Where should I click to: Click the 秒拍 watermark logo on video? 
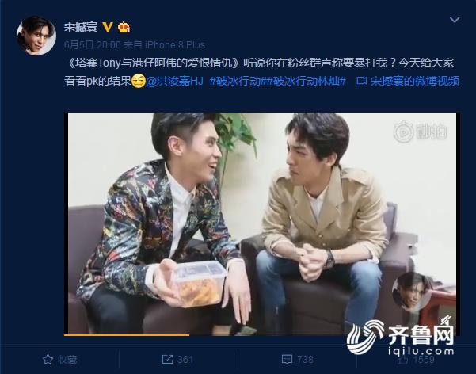(x=420, y=132)
